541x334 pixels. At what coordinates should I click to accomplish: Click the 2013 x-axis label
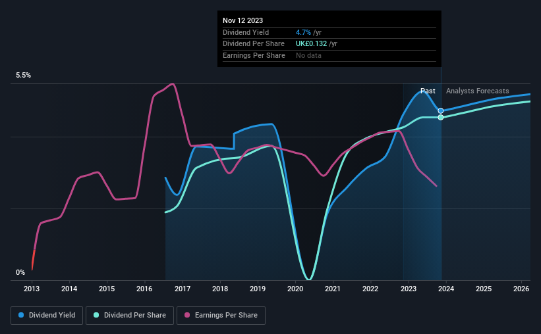click(32, 289)
